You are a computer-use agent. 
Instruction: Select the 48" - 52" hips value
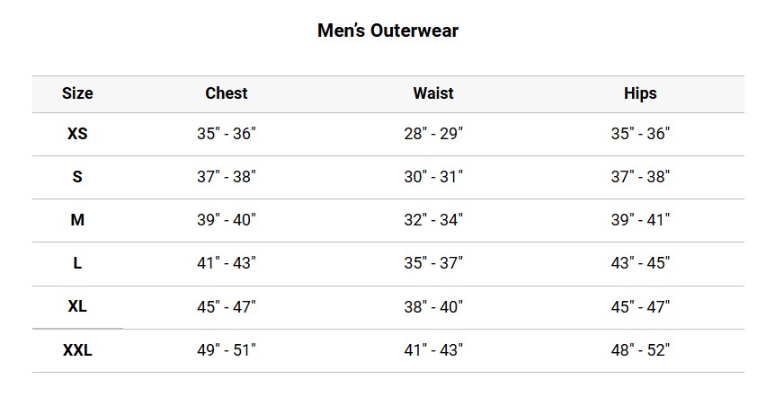(x=640, y=350)
